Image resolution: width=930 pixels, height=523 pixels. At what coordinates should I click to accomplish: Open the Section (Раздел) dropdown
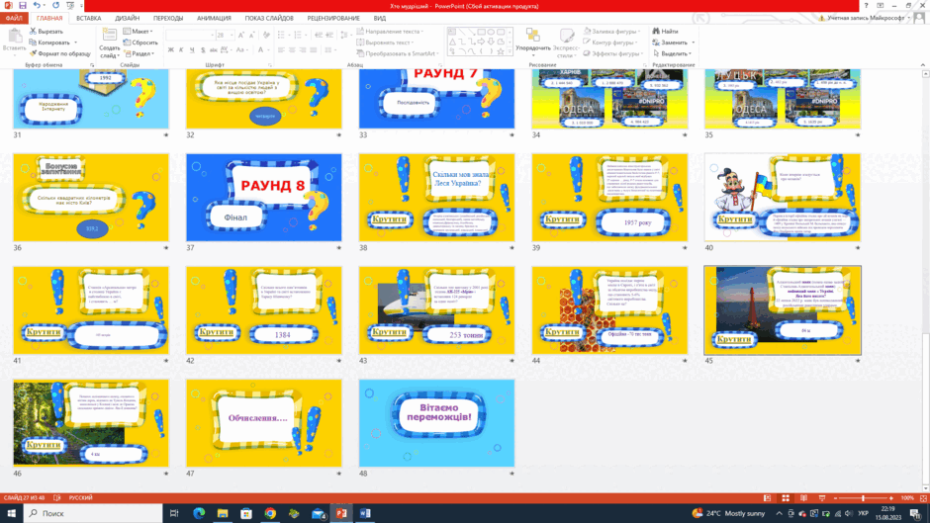coord(139,53)
